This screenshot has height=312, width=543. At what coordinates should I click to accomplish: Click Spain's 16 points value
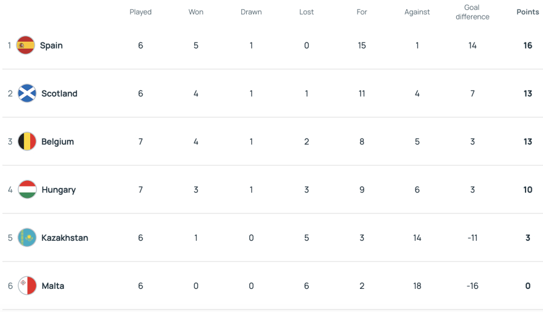528,46
